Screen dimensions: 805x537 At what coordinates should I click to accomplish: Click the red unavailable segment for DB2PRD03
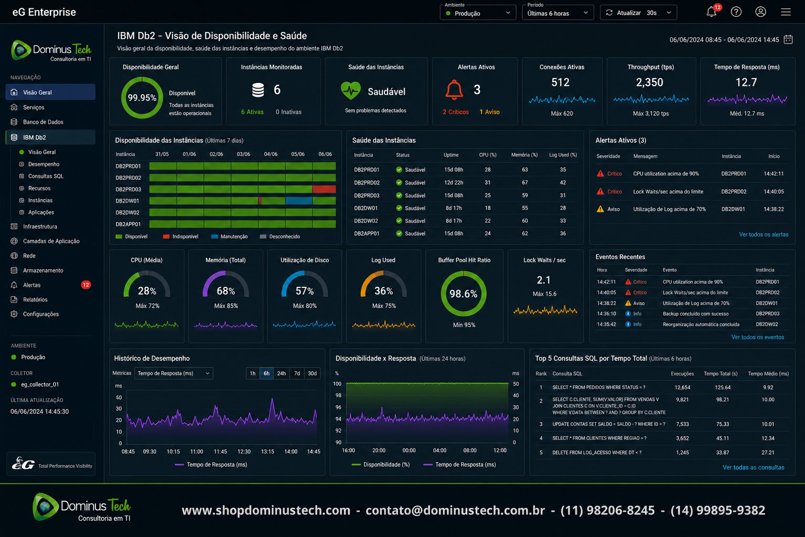pyautogui.click(x=324, y=189)
